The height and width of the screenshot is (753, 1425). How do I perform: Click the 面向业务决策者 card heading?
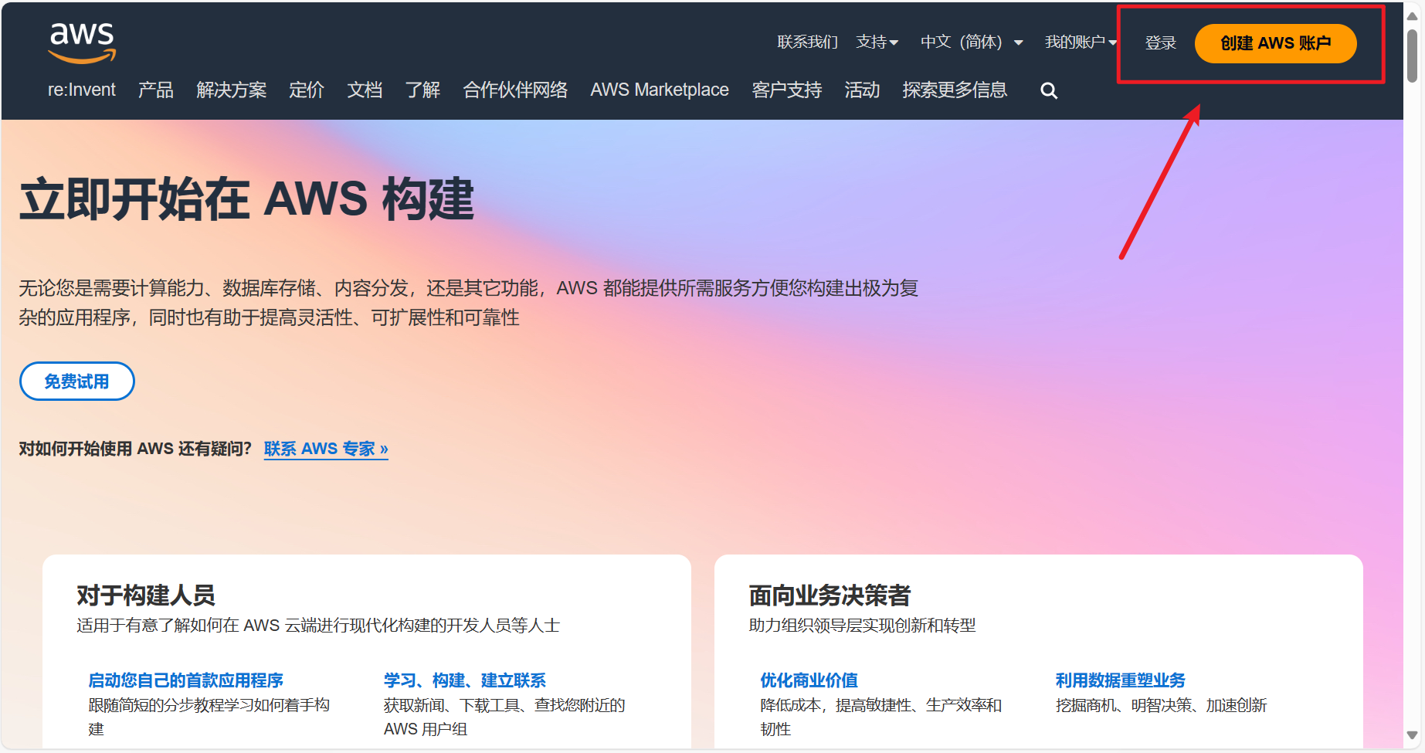pos(830,595)
